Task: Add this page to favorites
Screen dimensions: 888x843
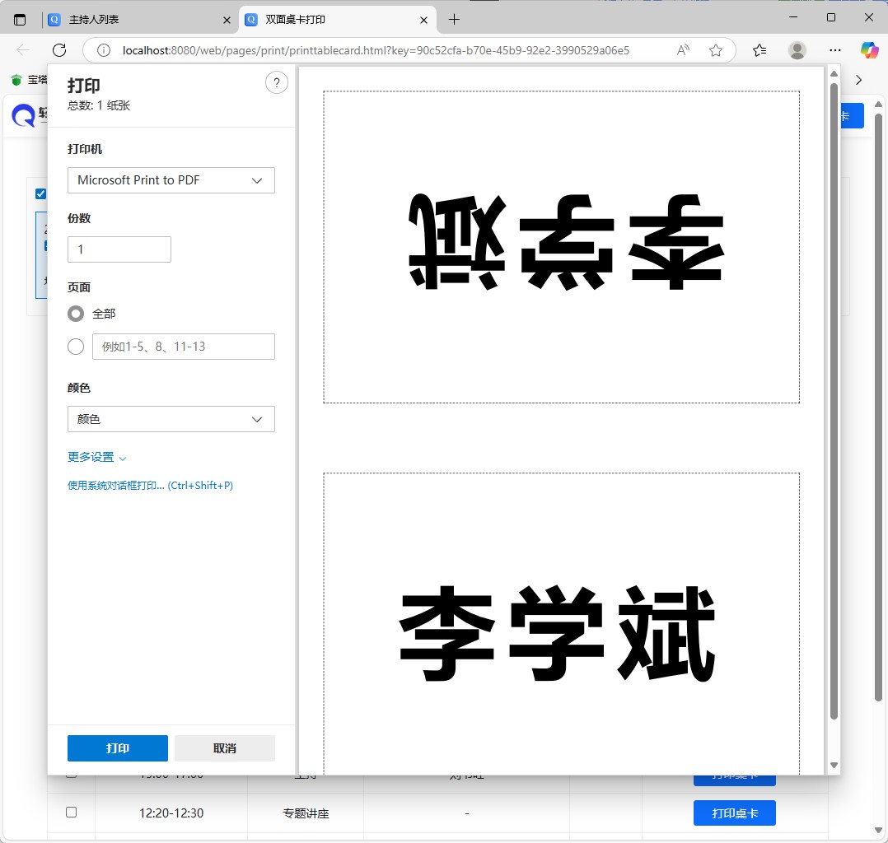Action: point(716,50)
